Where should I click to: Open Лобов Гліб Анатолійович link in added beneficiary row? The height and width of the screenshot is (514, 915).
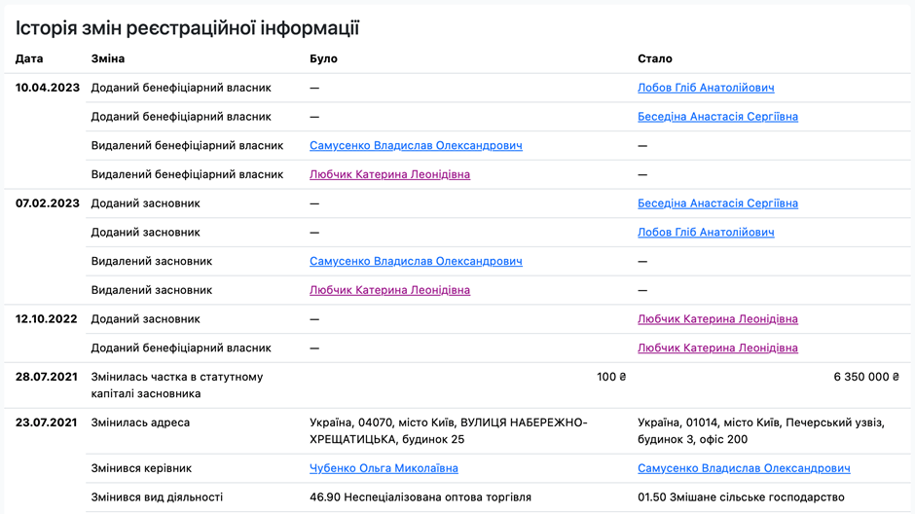706,88
